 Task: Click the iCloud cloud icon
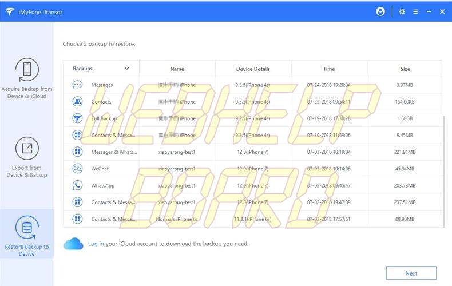73,244
